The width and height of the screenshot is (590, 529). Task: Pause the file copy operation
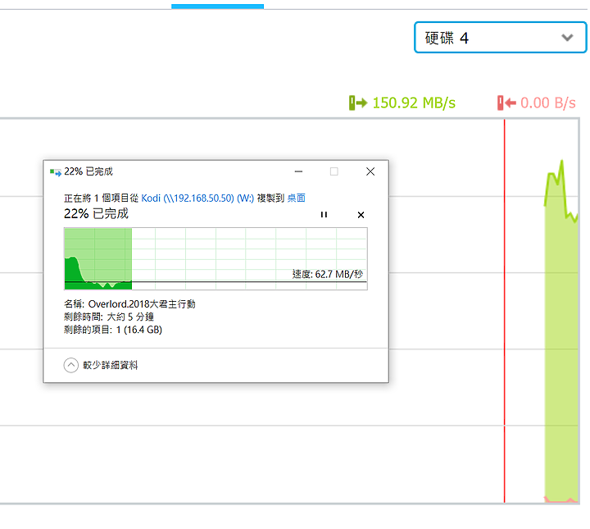[324, 215]
